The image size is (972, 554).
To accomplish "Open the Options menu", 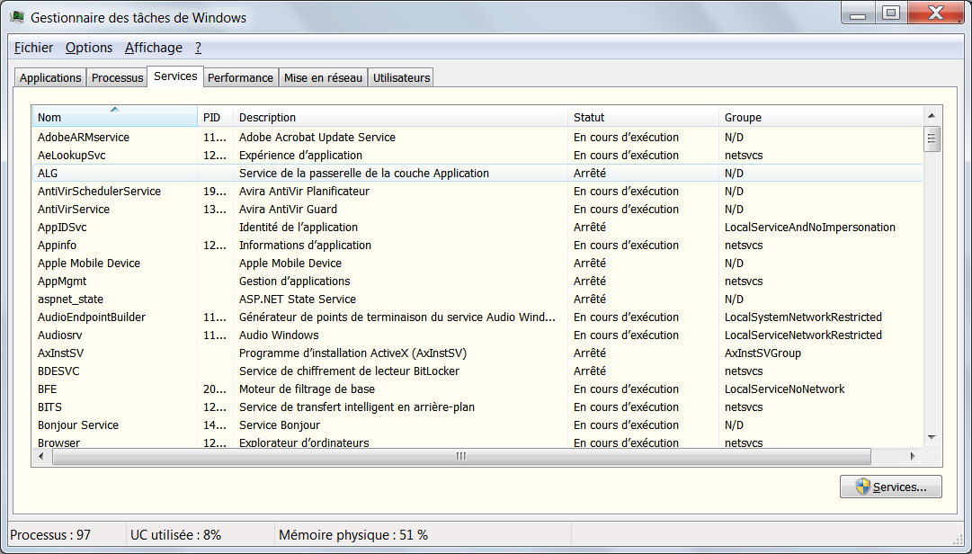I will click(x=89, y=48).
